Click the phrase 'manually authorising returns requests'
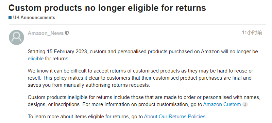This screenshot has width=272, height=123. [x=106, y=85]
